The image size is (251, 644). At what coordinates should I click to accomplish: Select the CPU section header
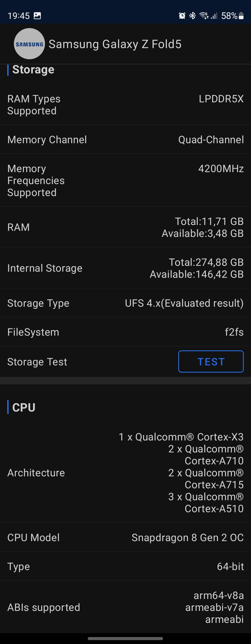[24, 407]
